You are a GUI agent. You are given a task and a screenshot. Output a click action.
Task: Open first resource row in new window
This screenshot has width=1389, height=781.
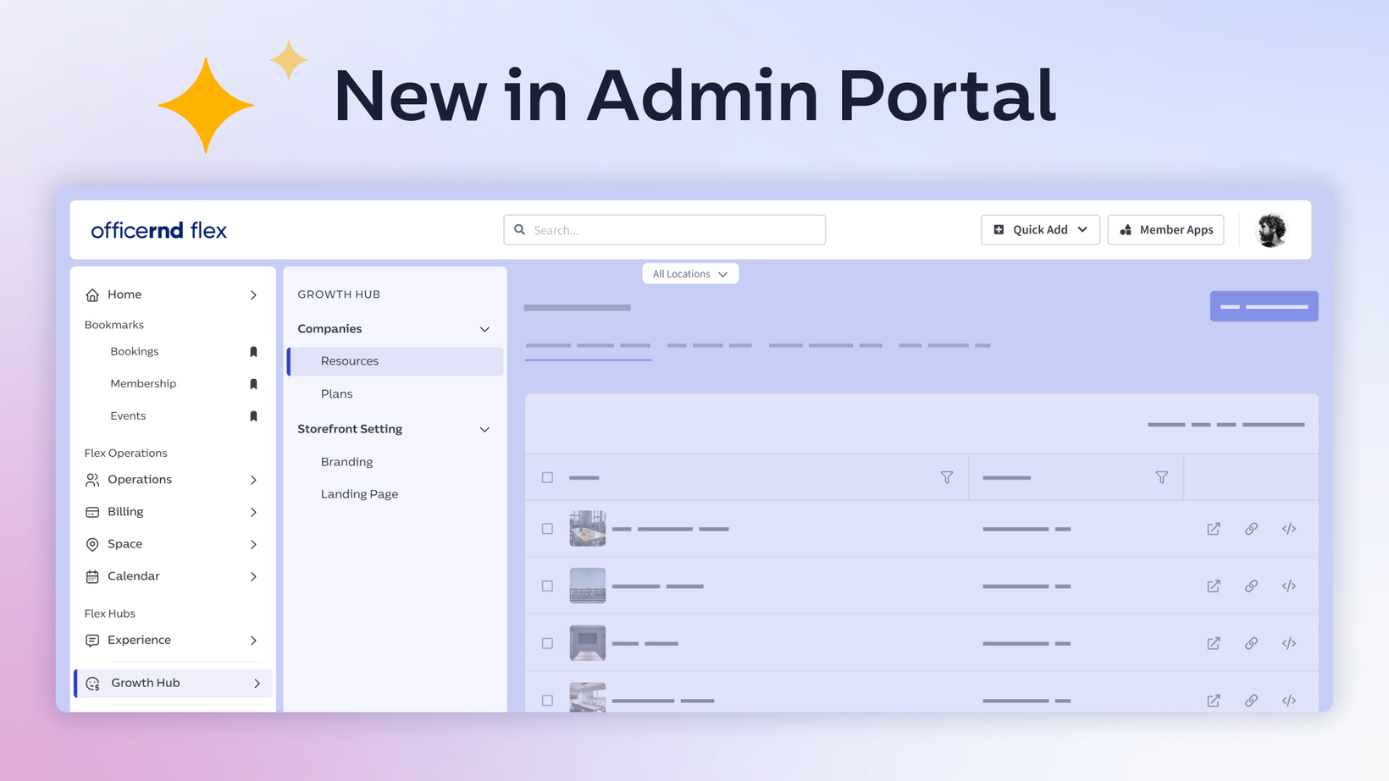pos(1214,529)
